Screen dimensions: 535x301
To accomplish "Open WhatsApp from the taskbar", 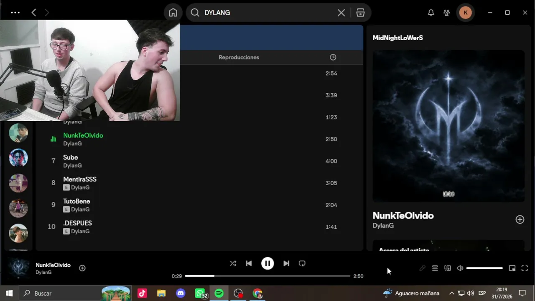I will 201,293.
